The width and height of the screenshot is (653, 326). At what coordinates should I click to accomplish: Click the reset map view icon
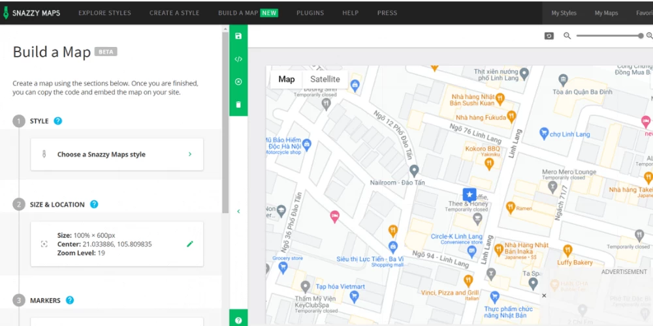pos(549,36)
